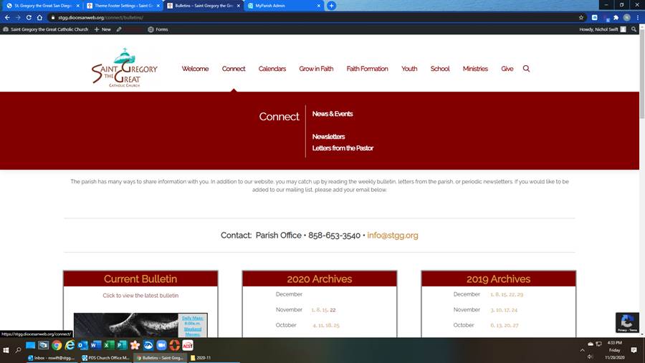This screenshot has width=645, height=363.
Task: Open Google Chrome from the taskbar
Action: click(x=57, y=345)
